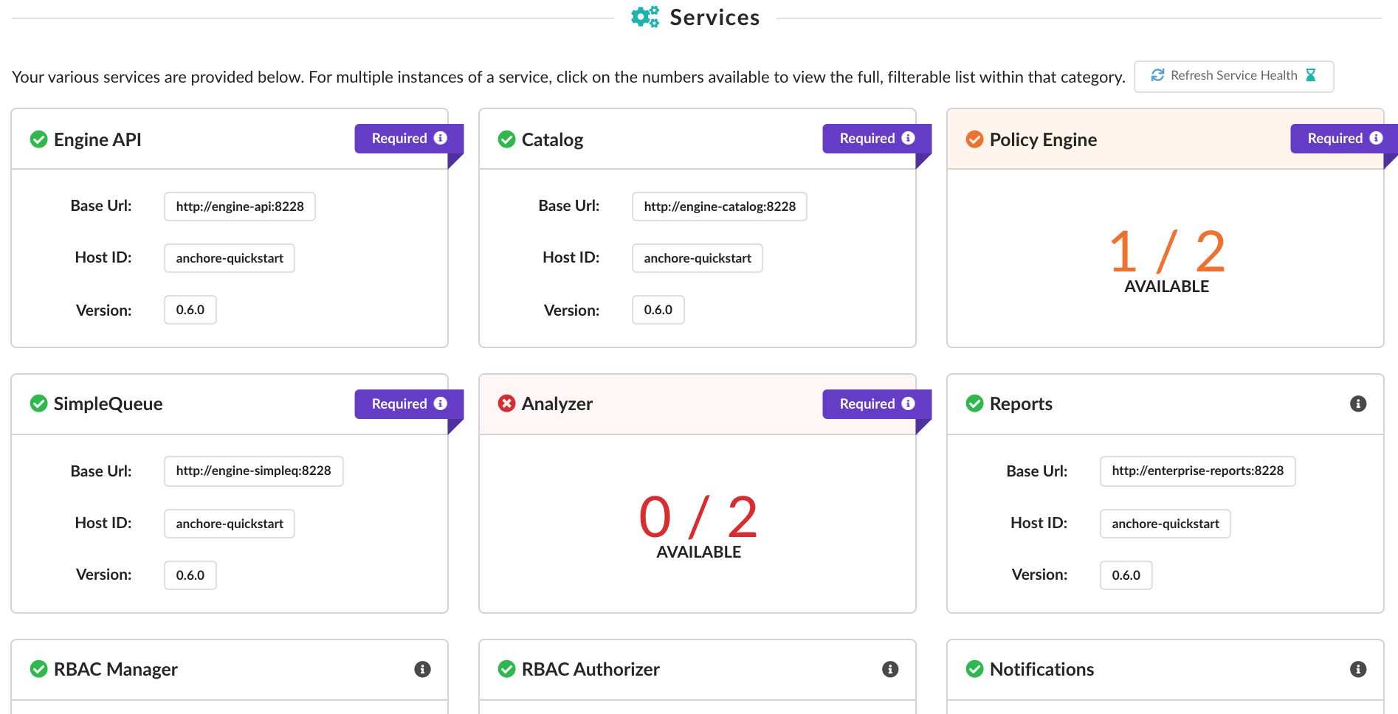Select the Engine API Base Url field
1398x714 pixels.
click(x=239, y=207)
